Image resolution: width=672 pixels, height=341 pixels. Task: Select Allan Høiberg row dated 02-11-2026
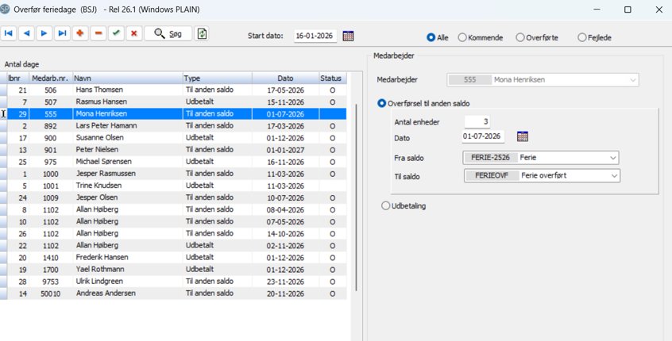(173, 246)
